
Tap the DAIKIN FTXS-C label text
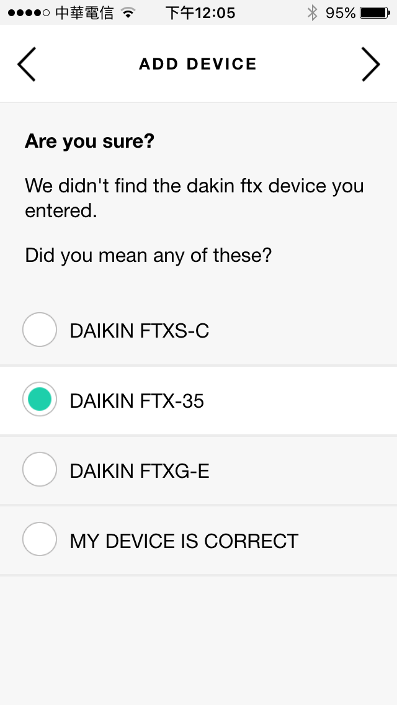(x=140, y=331)
